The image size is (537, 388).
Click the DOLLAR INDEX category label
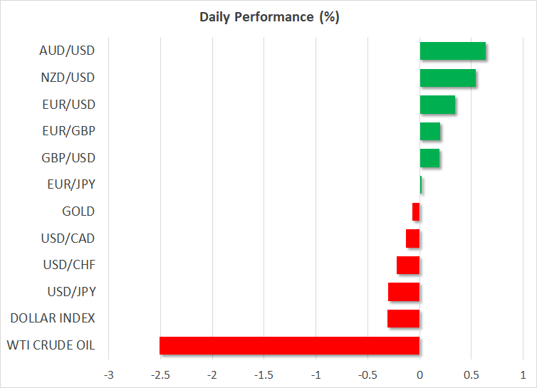pyautogui.click(x=53, y=318)
